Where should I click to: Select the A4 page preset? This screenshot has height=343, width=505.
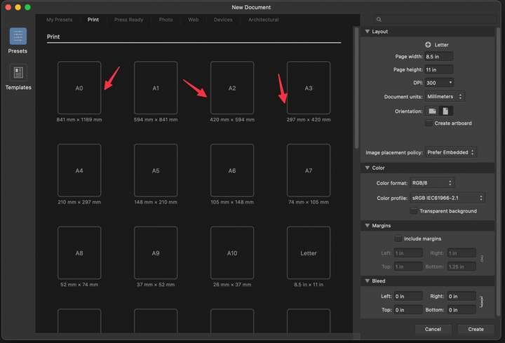click(x=79, y=170)
